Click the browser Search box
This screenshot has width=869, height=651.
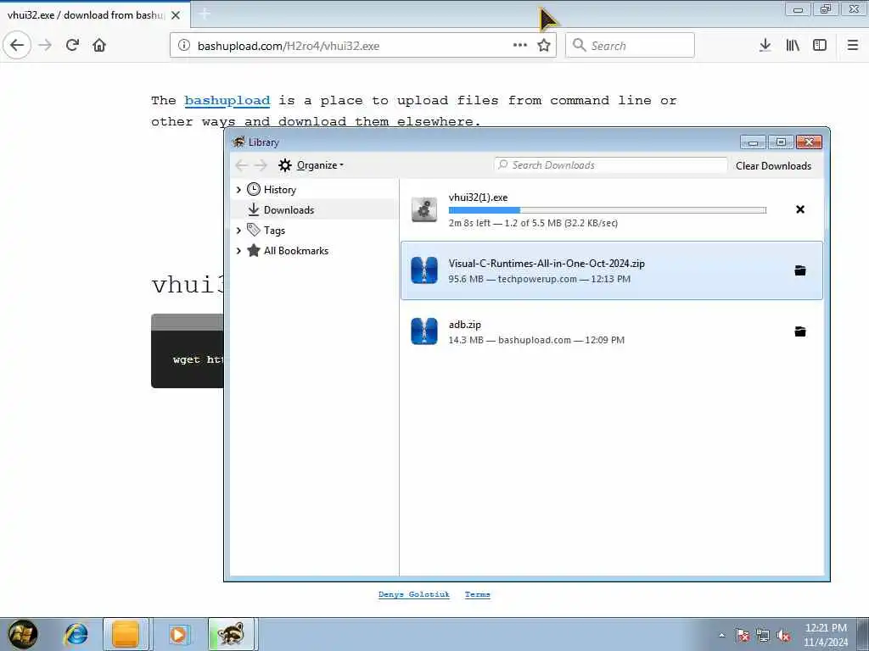click(x=631, y=46)
